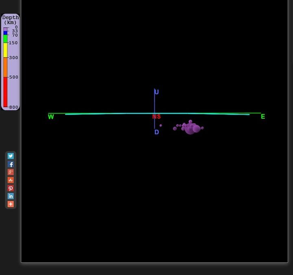Click the 300 depth legend value
Image resolution: width=293 pixels, height=275 pixels.
[x=14, y=58]
